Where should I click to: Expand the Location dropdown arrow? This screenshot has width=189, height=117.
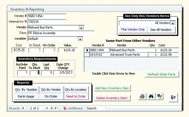click(80, 39)
